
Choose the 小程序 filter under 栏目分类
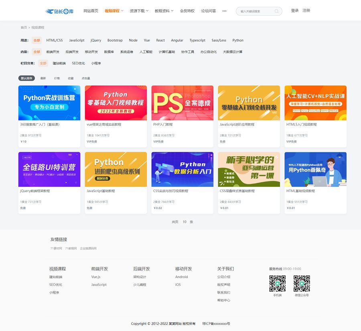click(x=96, y=63)
